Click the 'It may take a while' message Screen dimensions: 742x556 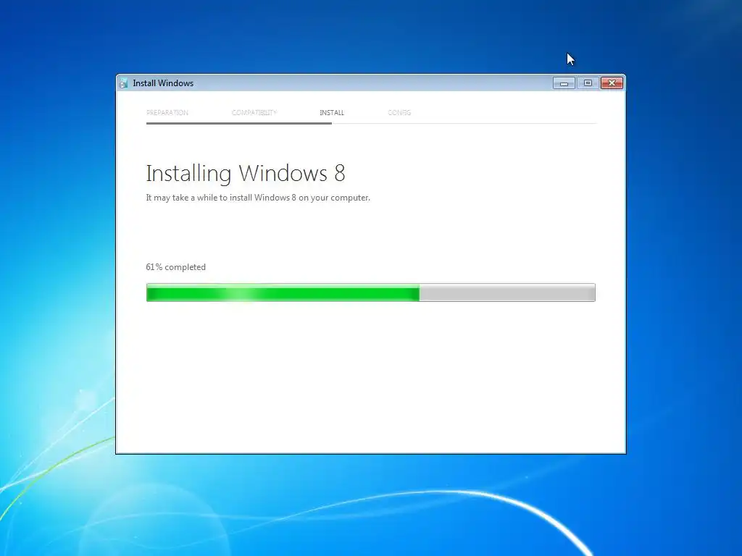(x=258, y=198)
